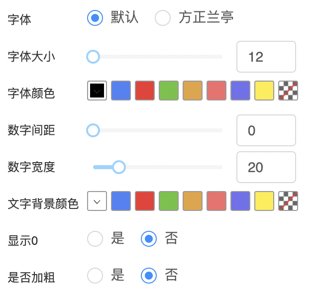Viewport: 320px width, 296px height.
Task: Click the 数字间距 input showing 0
Action: (266, 130)
